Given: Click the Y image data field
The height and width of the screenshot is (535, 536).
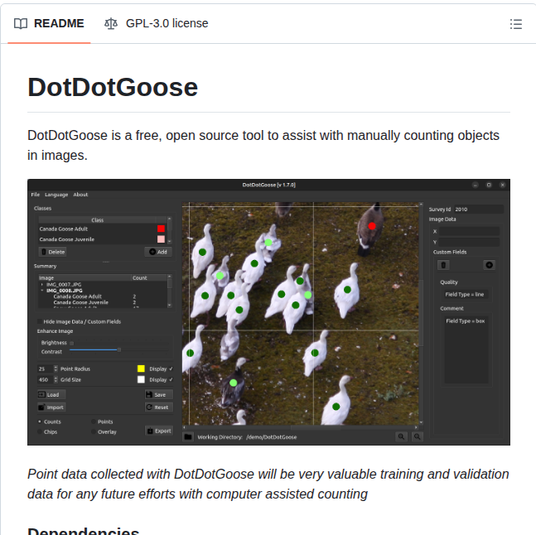Looking at the screenshot, I should 469,242.
